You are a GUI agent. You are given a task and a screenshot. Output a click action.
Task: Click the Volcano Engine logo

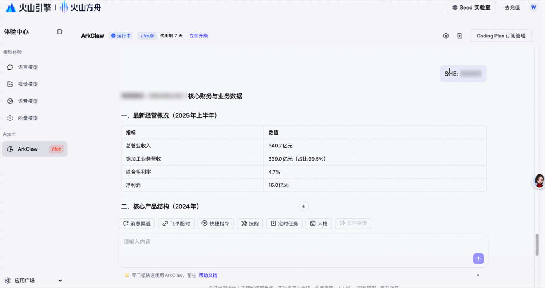tap(28, 7)
